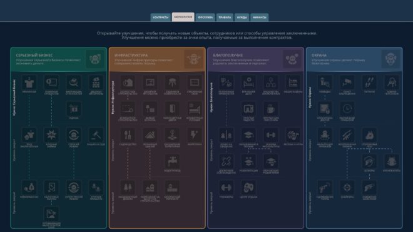Choose the Реабилитация upgrade

point(248,161)
